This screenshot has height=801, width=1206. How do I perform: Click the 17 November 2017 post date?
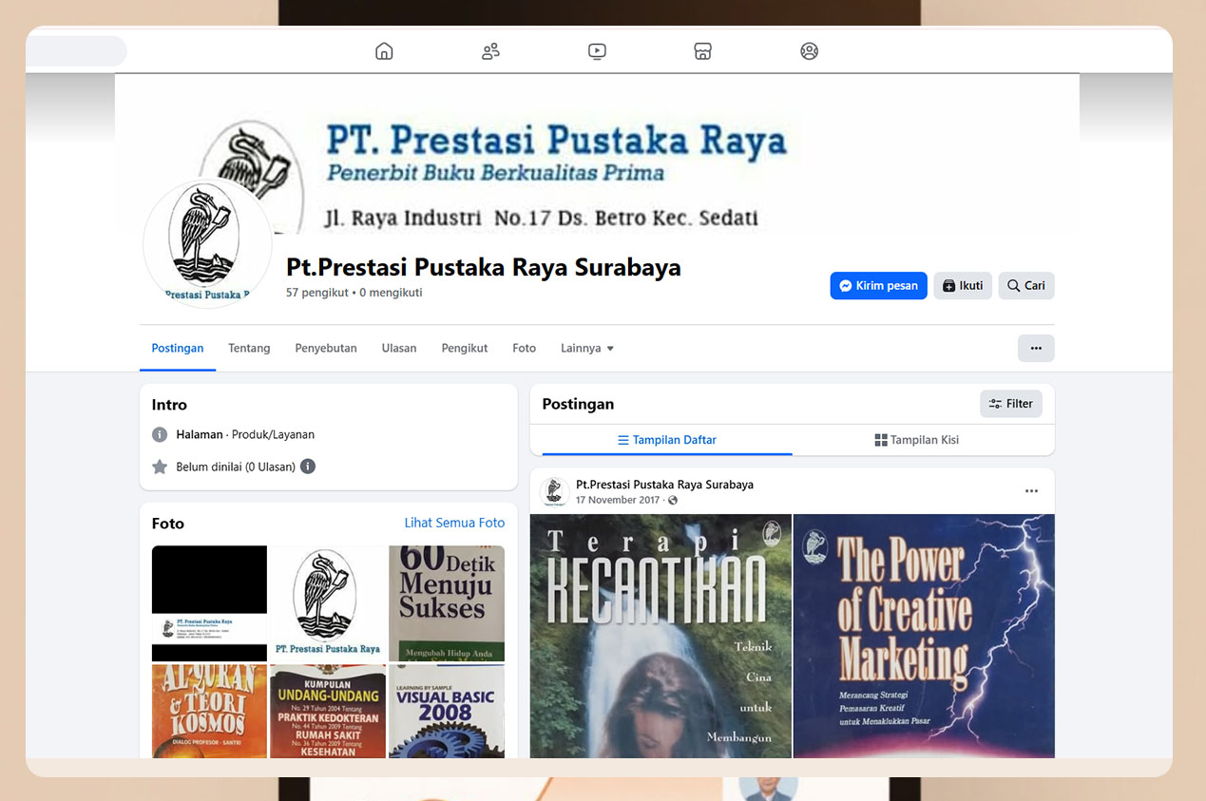pyautogui.click(x=618, y=500)
